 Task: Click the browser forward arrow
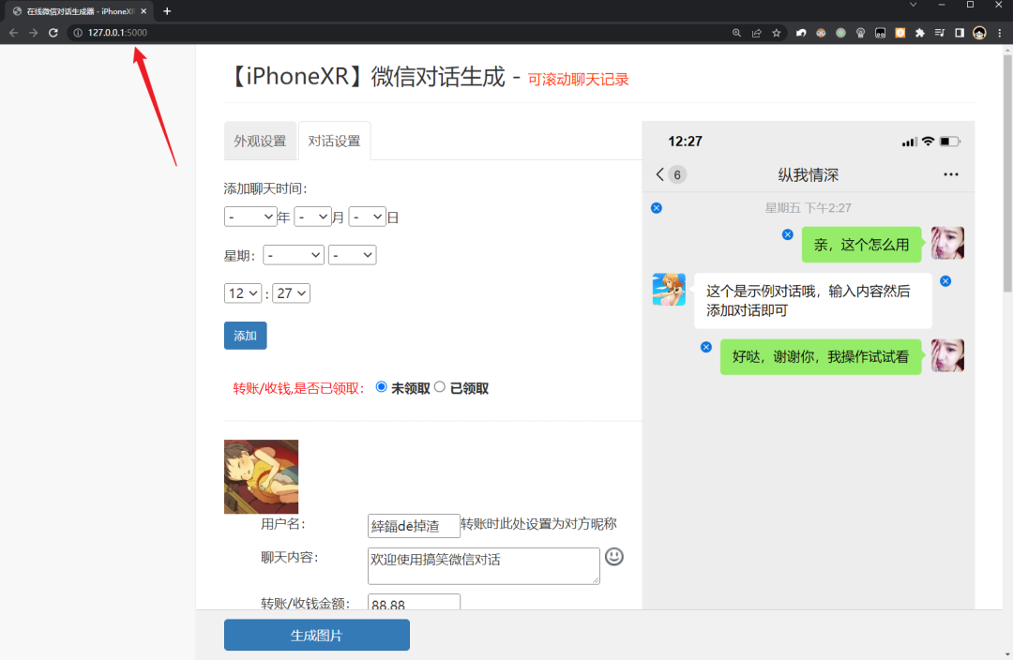click(x=34, y=32)
